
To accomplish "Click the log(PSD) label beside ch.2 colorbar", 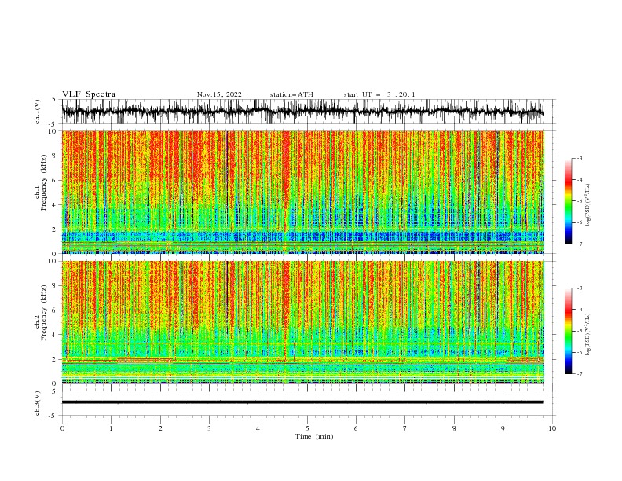I will tap(588, 334).
